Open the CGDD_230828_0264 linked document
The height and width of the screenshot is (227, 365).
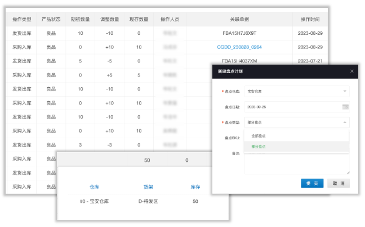coord(239,47)
